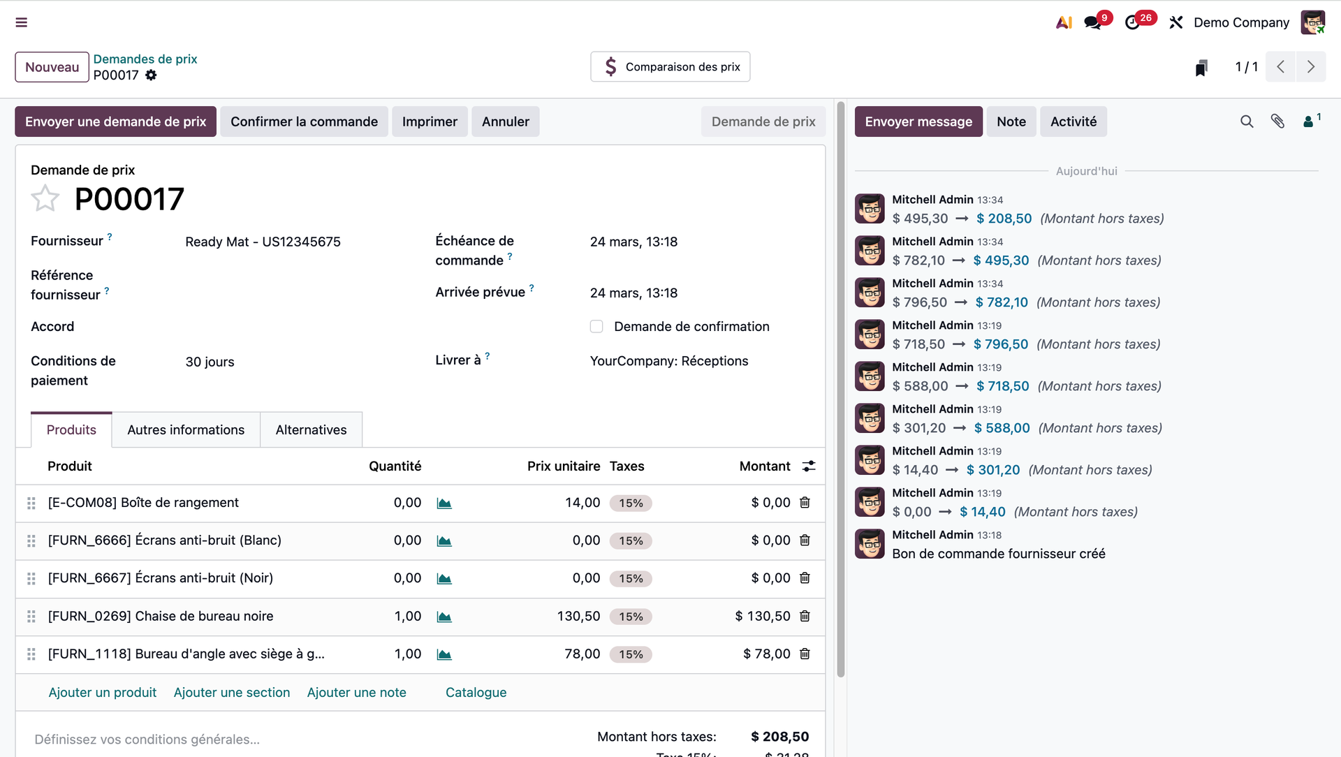Open forecast chart for Chaise de bureau noire
This screenshot has height=757, width=1341.
click(444, 617)
